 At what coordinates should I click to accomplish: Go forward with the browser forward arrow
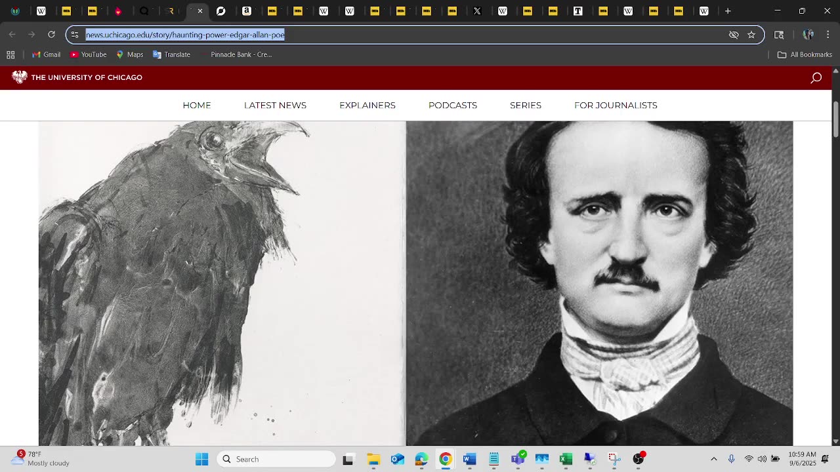(31, 35)
